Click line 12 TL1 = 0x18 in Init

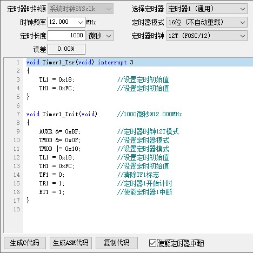(57, 157)
